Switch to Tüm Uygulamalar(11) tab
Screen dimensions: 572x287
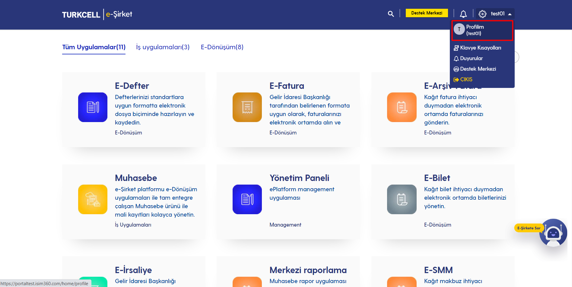pyautogui.click(x=94, y=47)
